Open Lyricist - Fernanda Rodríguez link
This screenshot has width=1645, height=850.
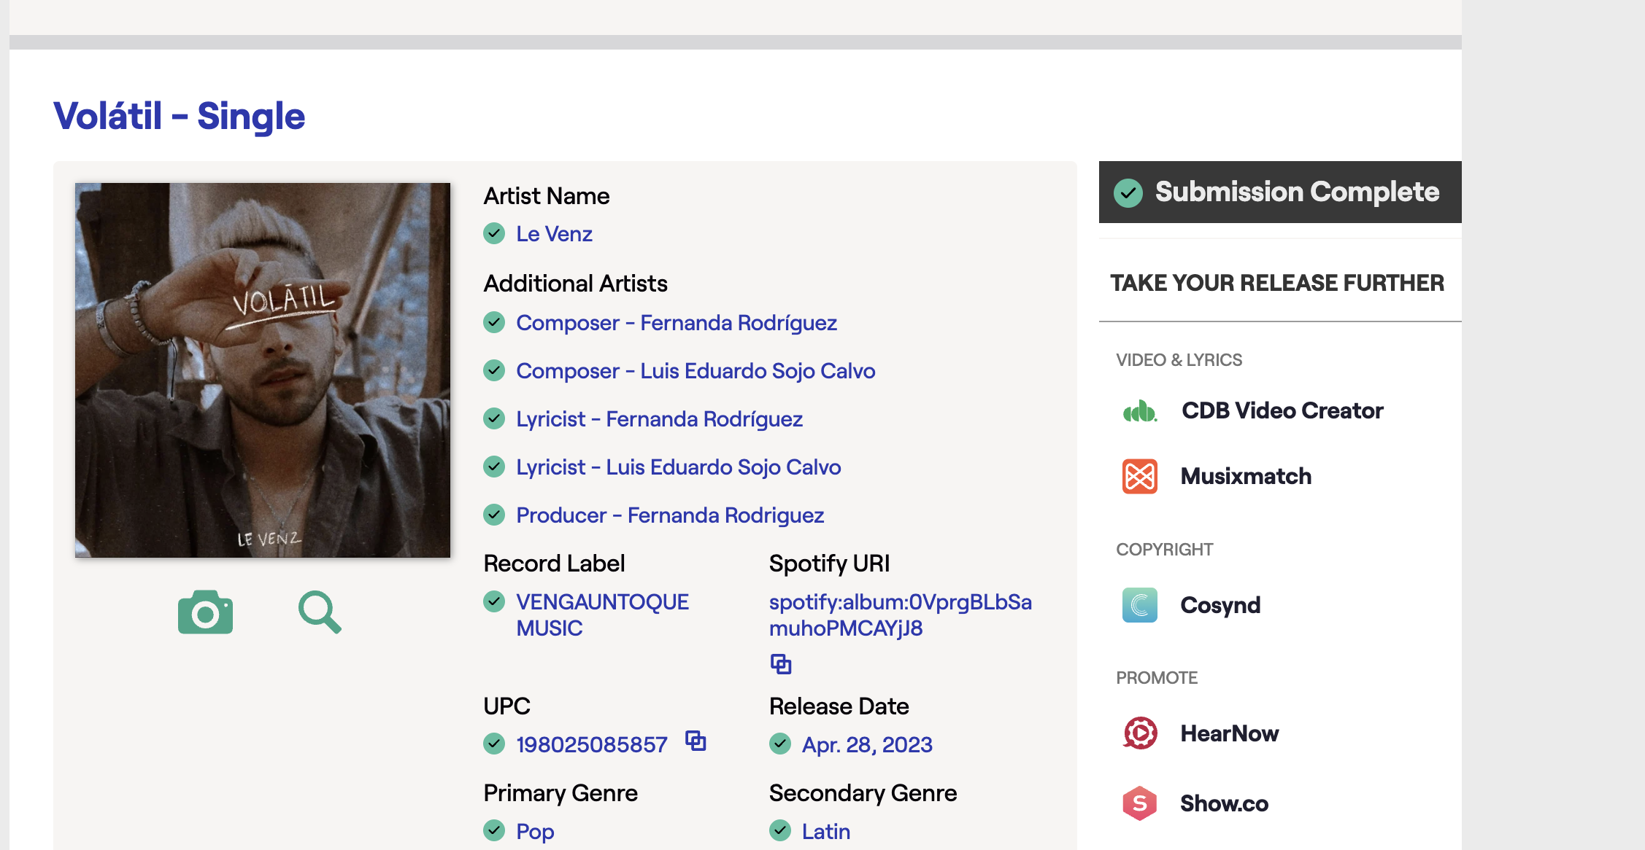tap(659, 419)
